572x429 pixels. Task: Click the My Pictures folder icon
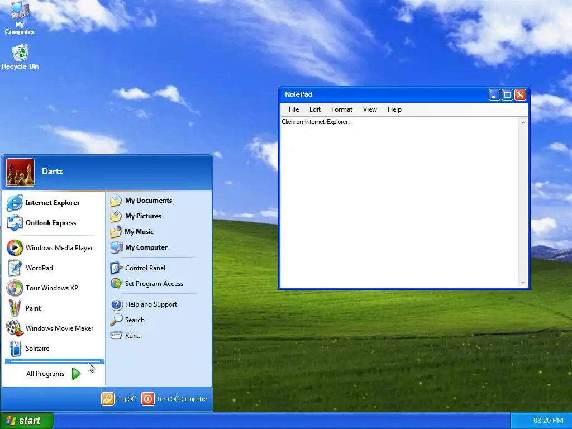[x=116, y=216]
